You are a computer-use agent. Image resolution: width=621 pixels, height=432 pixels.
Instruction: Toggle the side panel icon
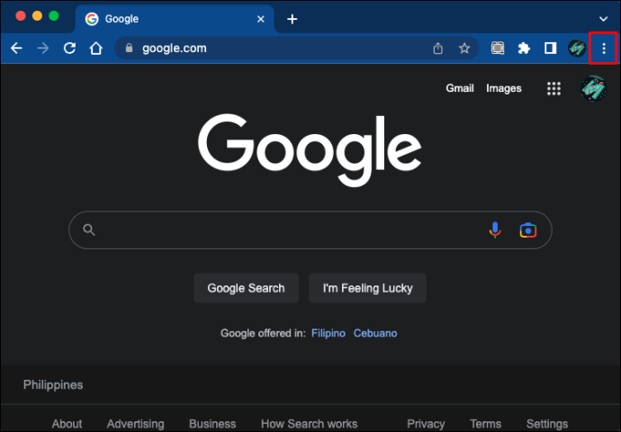coord(550,49)
